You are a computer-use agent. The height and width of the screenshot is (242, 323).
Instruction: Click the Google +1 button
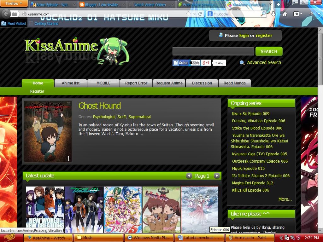coord(206,63)
